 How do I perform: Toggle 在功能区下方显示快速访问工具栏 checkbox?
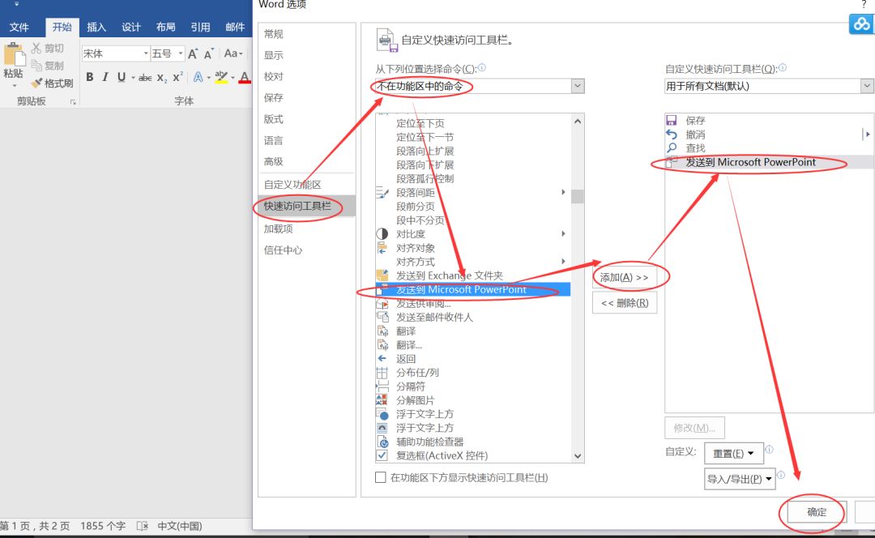pyautogui.click(x=381, y=478)
